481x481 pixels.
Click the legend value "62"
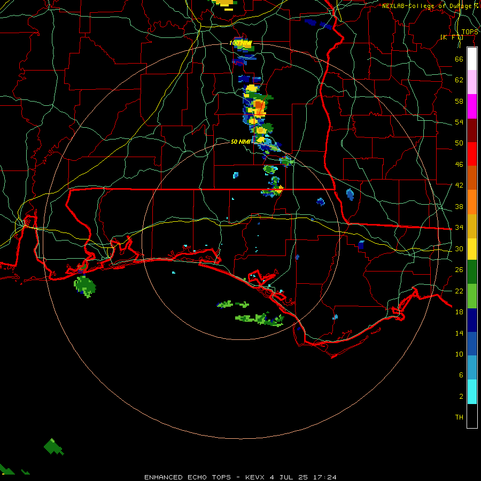coord(459,80)
